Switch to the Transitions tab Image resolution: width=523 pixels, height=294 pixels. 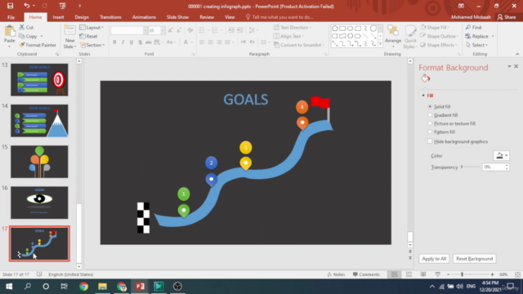[110, 17]
